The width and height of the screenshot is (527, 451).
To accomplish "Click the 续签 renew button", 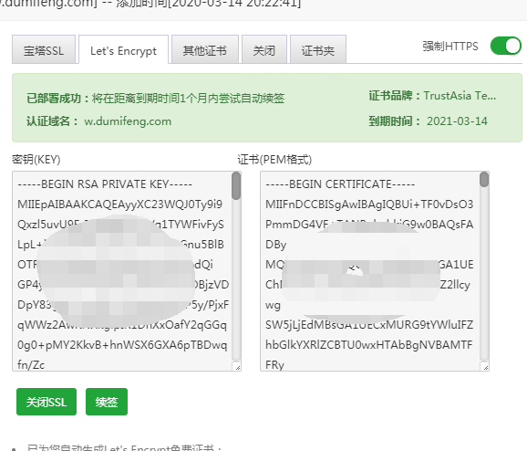I will (x=107, y=402).
